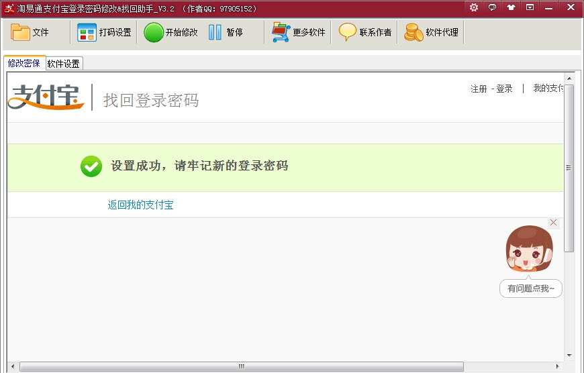Minimize the window
The width and height of the screenshot is (584, 373).
pos(548,8)
